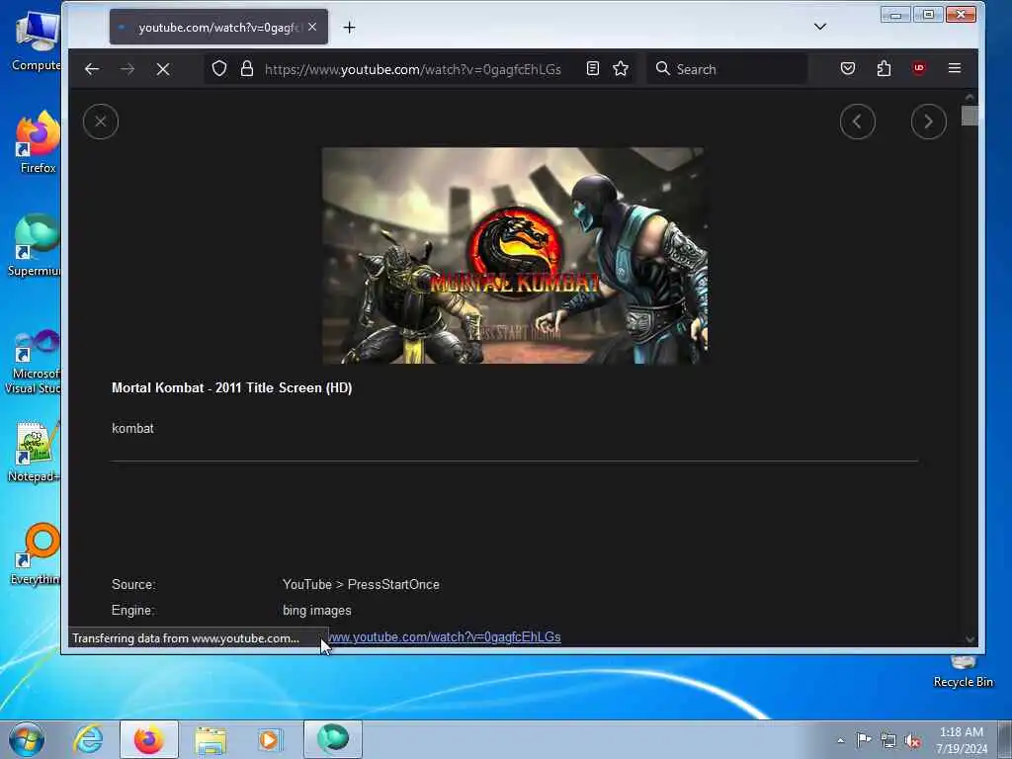Open the Firefox desktop shortcut
The height and width of the screenshot is (759, 1012).
(x=38, y=142)
